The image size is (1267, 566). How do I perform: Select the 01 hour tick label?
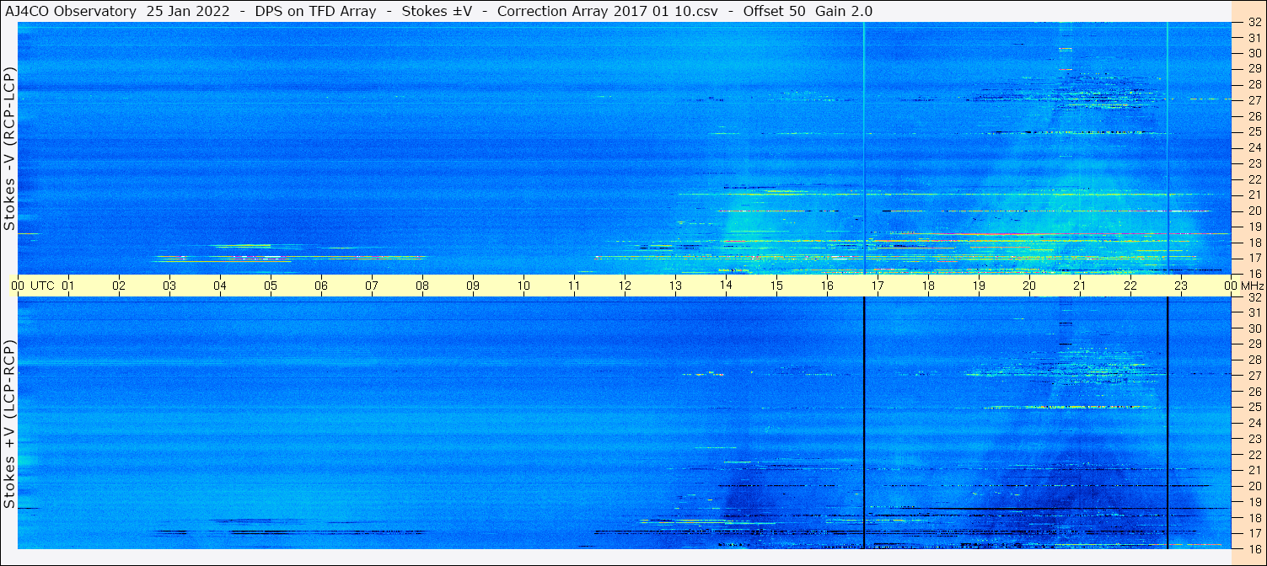click(x=68, y=286)
